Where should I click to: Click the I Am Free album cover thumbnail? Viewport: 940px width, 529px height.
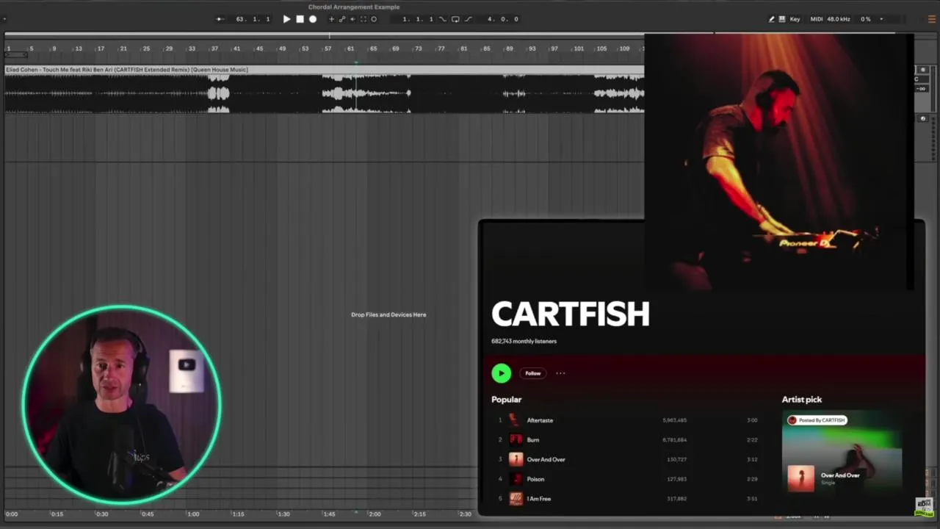tap(516, 499)
